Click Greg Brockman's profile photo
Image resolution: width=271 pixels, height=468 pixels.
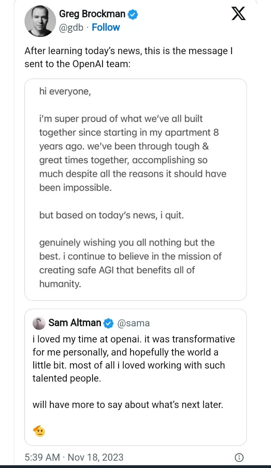click(40, 21)
